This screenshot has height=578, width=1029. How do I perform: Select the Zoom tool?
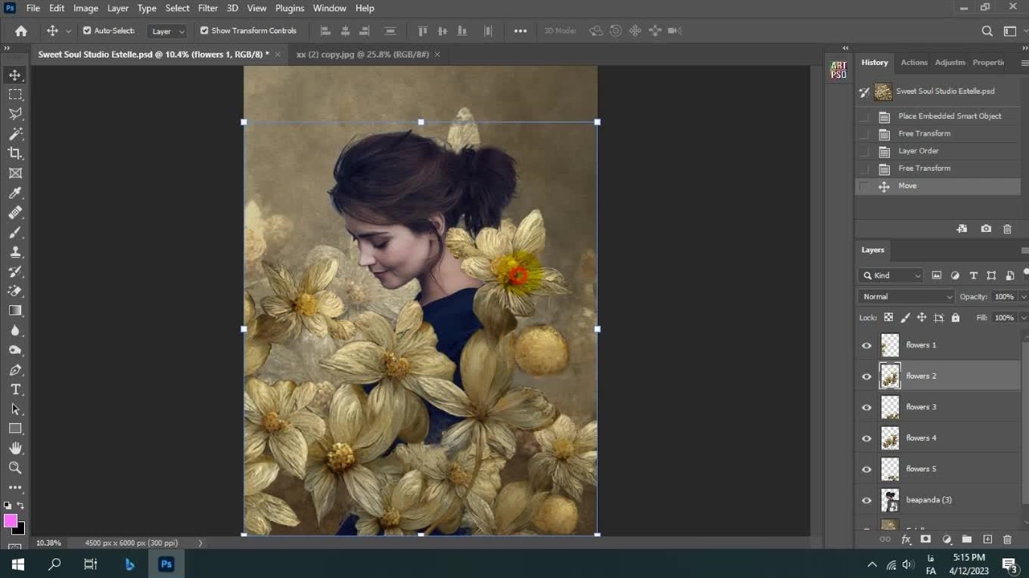click(15, 468)
